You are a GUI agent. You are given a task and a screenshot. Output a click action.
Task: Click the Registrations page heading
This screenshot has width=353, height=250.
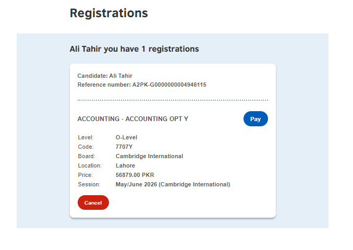(x=108, y=14)
